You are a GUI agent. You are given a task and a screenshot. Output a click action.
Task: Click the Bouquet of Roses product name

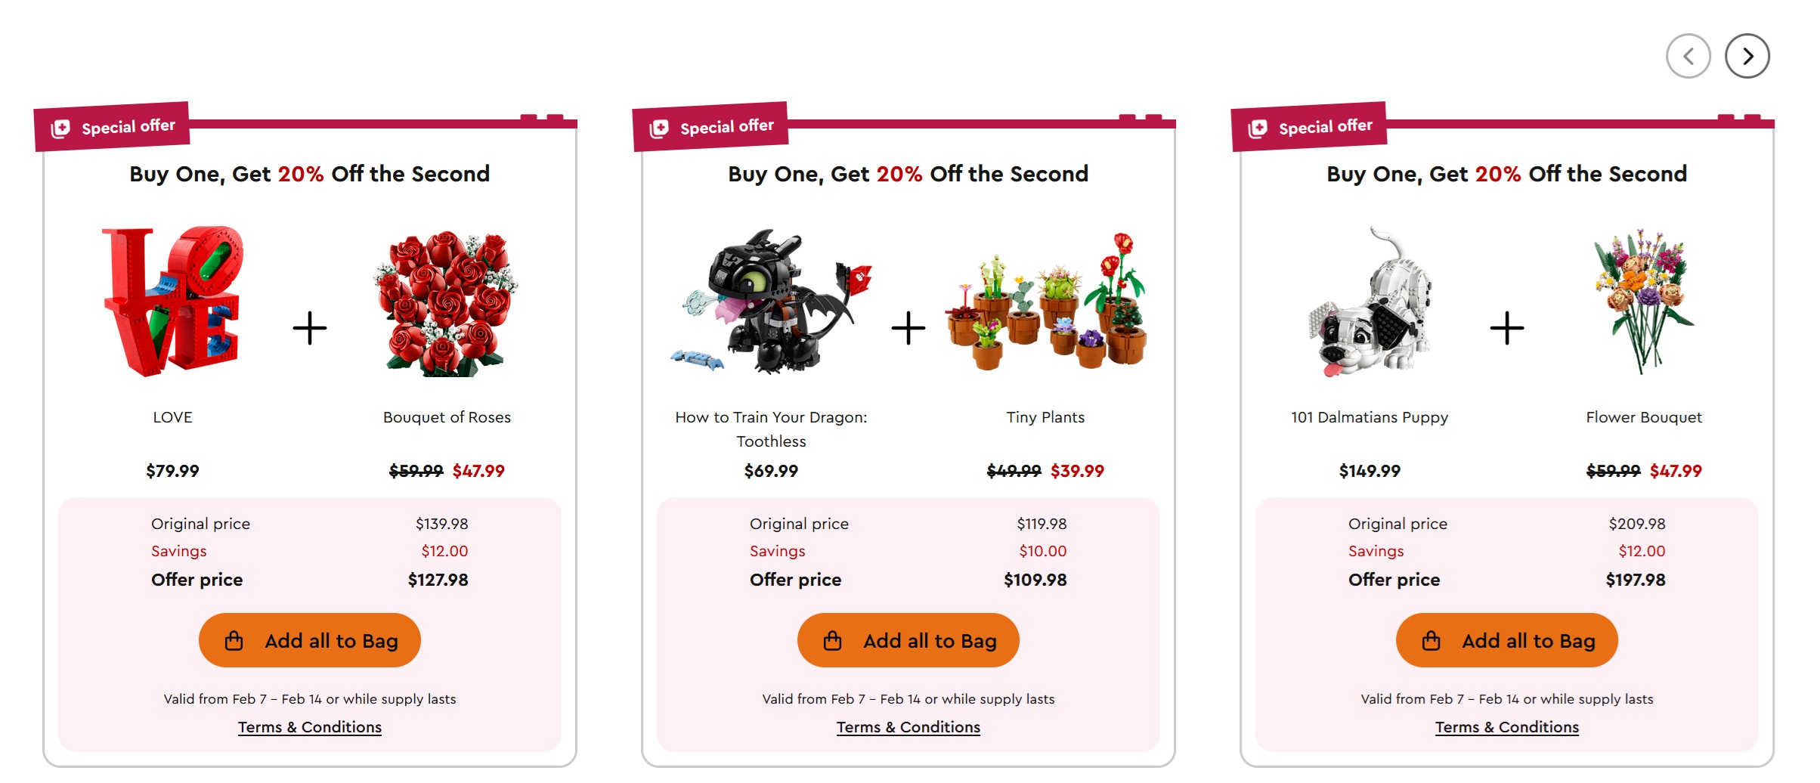tap(446, 417)
